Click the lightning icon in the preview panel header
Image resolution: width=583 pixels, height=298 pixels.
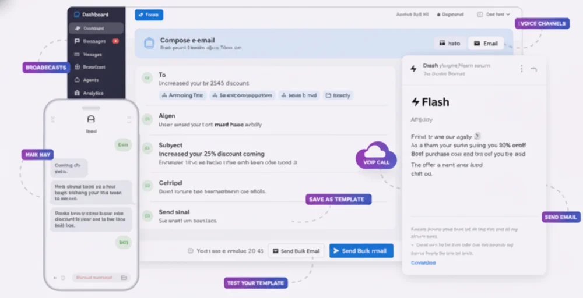[413, 69]
